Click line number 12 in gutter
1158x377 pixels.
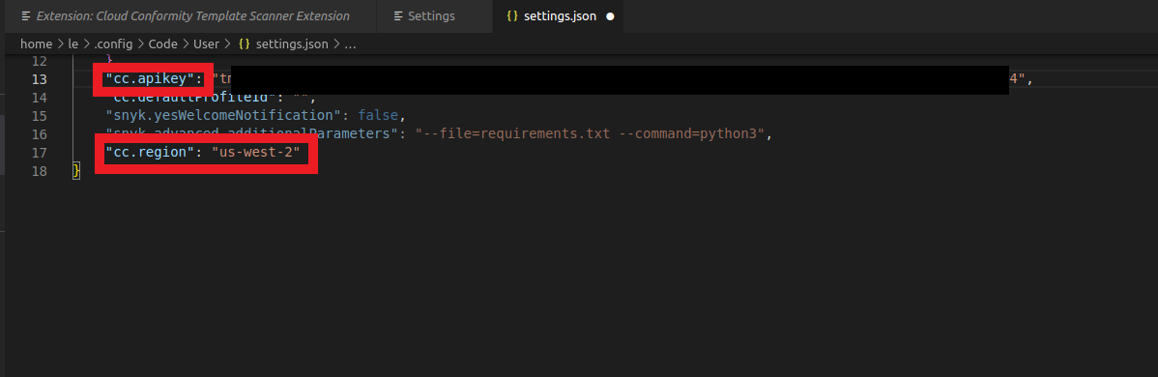(x=40, y=61)
